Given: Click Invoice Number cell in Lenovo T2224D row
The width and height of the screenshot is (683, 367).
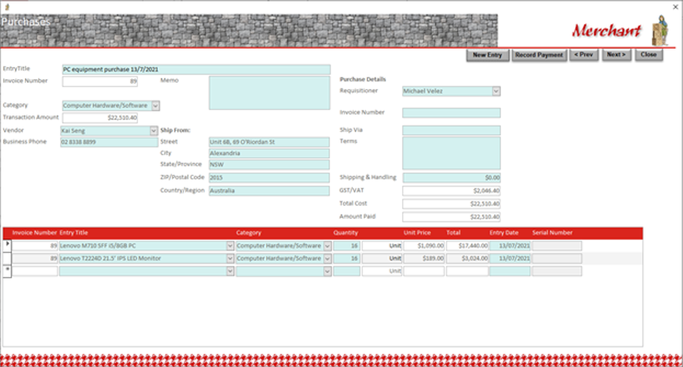Looking at the screenshot, I should [x=35, y=259].
